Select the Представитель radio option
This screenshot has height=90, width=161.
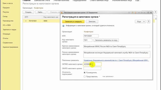(85, 76)
